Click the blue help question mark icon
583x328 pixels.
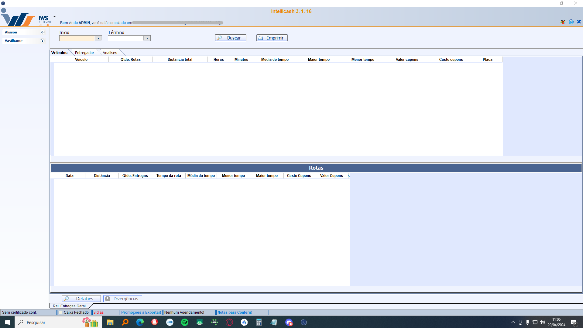click(571, 22)
